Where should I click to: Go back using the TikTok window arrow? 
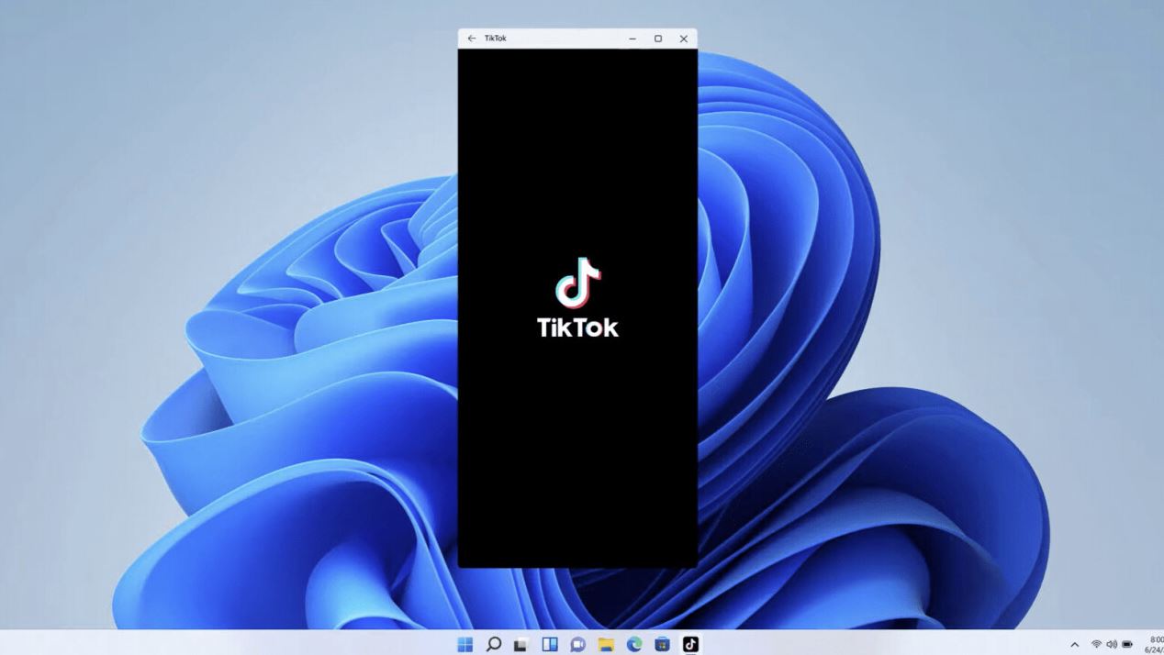tap(472, 39)
